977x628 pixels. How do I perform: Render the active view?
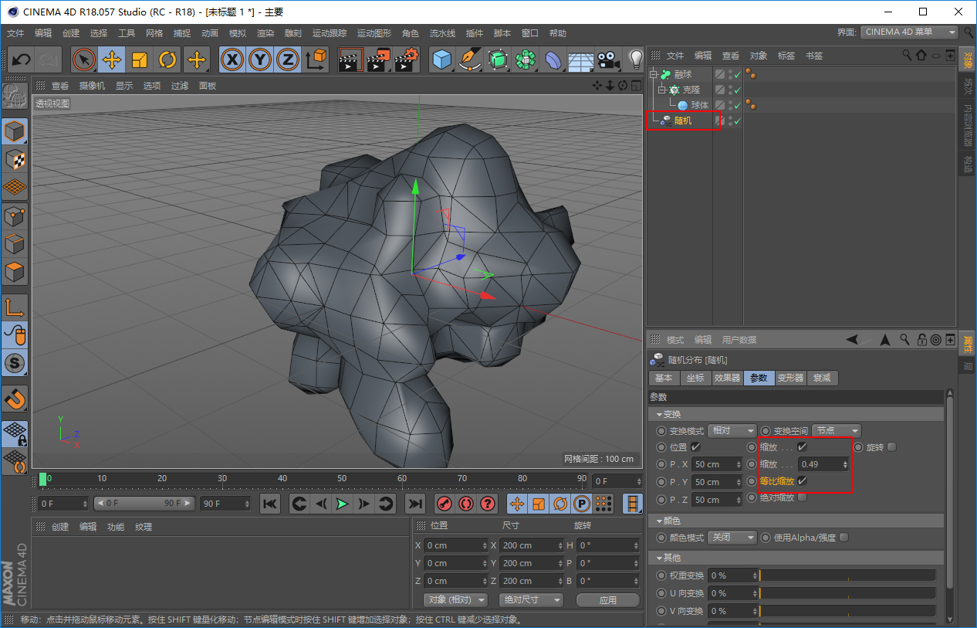(x=351, y=59)
